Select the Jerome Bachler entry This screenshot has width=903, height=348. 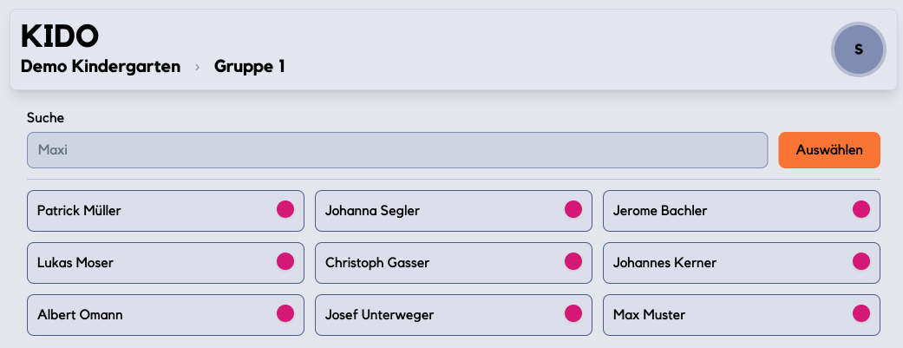[x=720, y=210]
